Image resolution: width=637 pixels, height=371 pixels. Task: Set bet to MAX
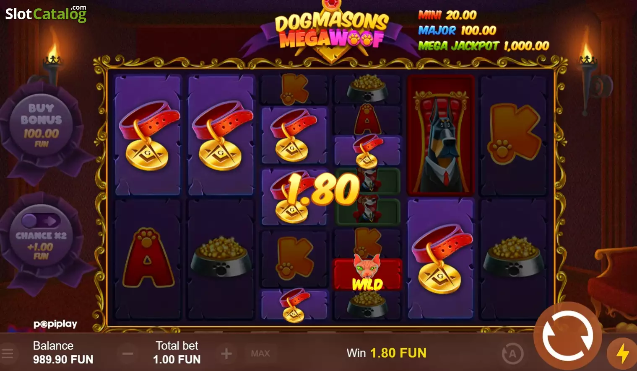tap(260, 354)
